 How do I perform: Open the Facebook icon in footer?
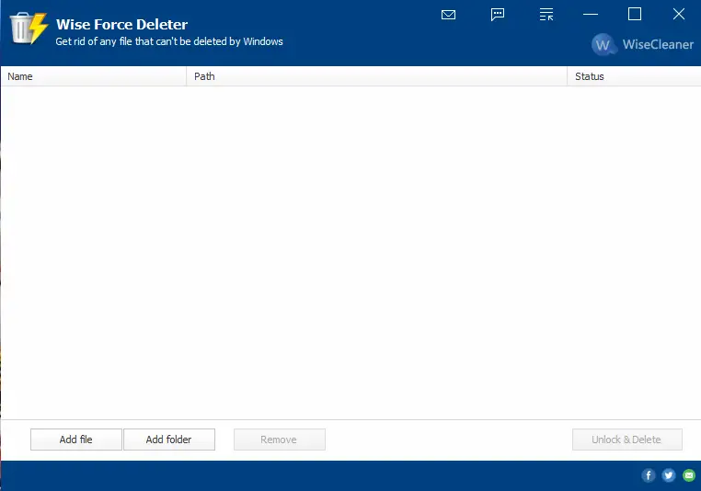click(x=649, y=475)
